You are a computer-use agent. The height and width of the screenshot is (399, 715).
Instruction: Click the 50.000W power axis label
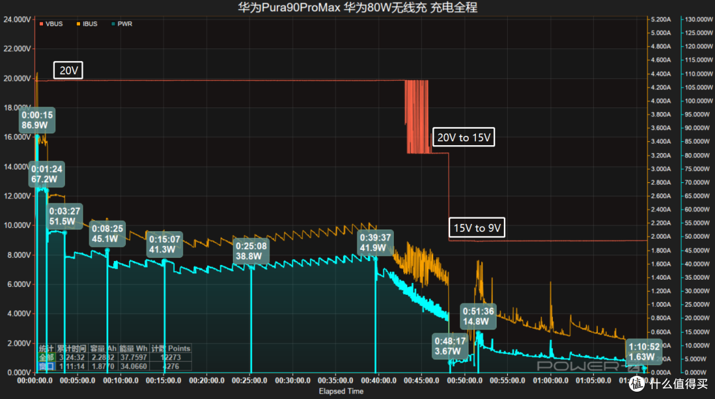tap(698, 237)
